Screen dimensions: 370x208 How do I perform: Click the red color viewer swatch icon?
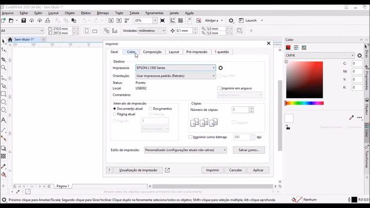tap(288, 47)
